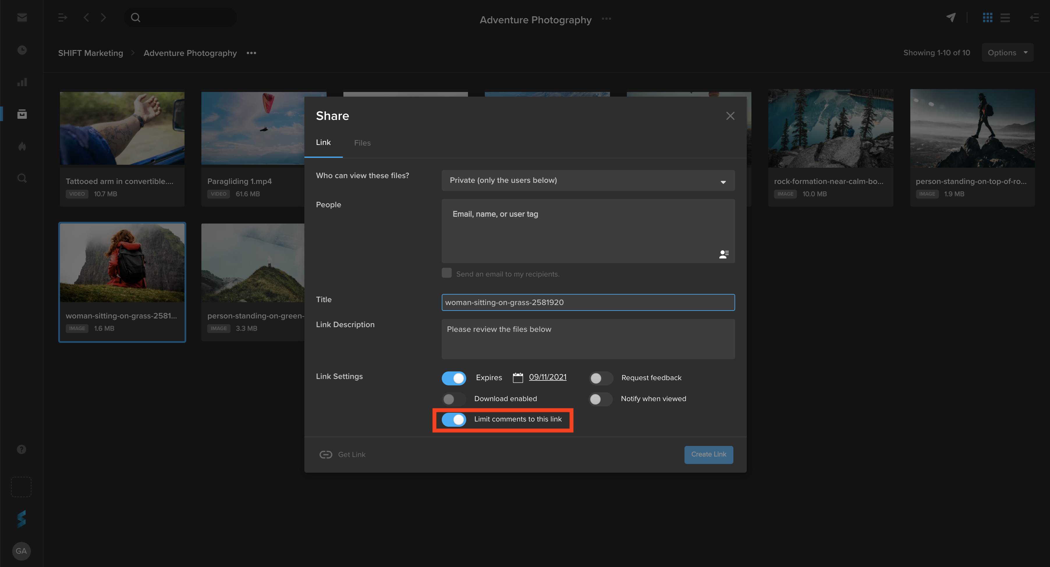The image size is (1050, 567).
Task: Open Adventure Photography breadcrumb ellipsis menu
Action: pos(251,53)
